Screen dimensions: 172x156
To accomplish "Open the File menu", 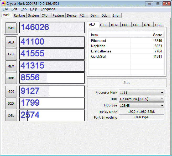I will [x=5, y=9].
